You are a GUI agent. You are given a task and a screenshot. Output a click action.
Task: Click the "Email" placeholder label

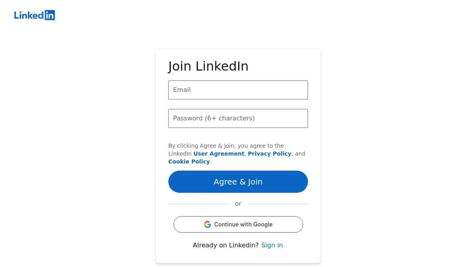pyautogui.click(x=182, y=90)
